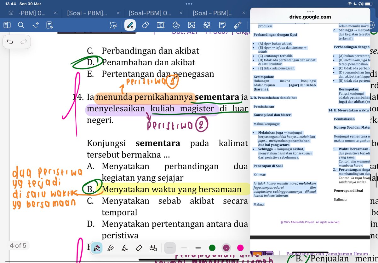Open the purple color swatch options

point(226,248)
